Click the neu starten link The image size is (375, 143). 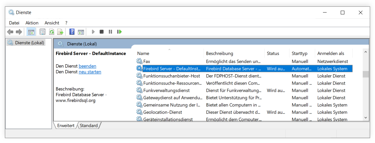click(x=90, y=72)
